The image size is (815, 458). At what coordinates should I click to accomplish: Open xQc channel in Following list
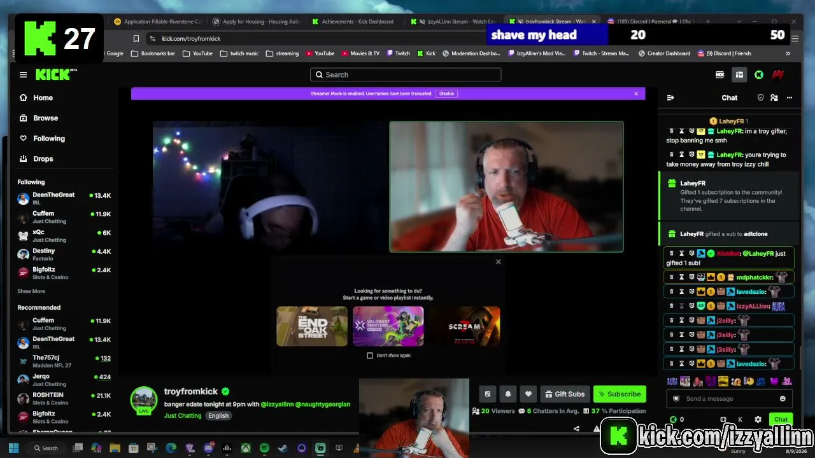click(64, 236)
